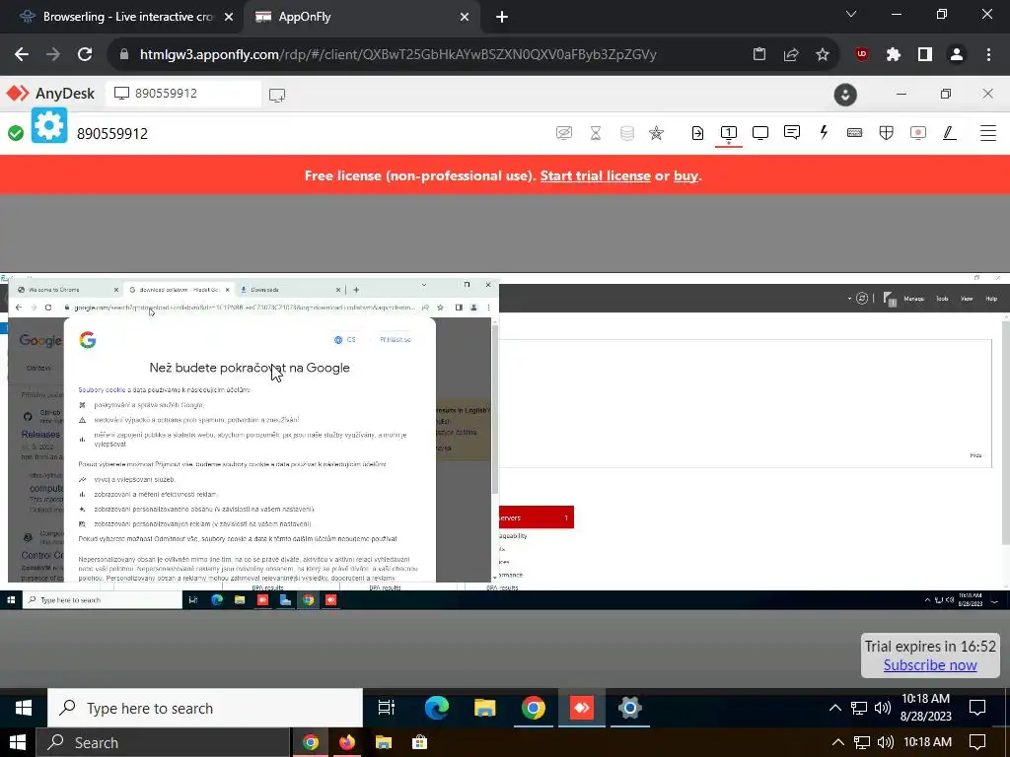Screen dimensions: 1010x757
Task: Select the 890559912 AnyDesk session tab
Action: tap(183, 94)
